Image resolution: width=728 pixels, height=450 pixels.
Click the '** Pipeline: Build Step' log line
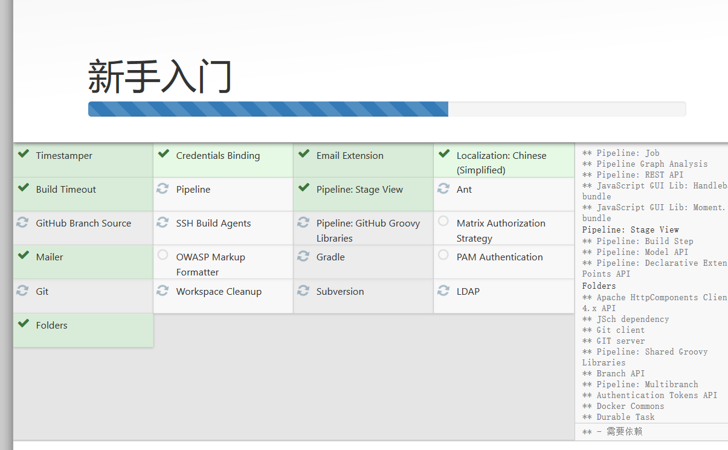(x=638, y=241)
